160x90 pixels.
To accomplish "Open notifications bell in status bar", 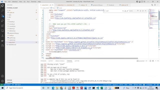I will [158, 85].
